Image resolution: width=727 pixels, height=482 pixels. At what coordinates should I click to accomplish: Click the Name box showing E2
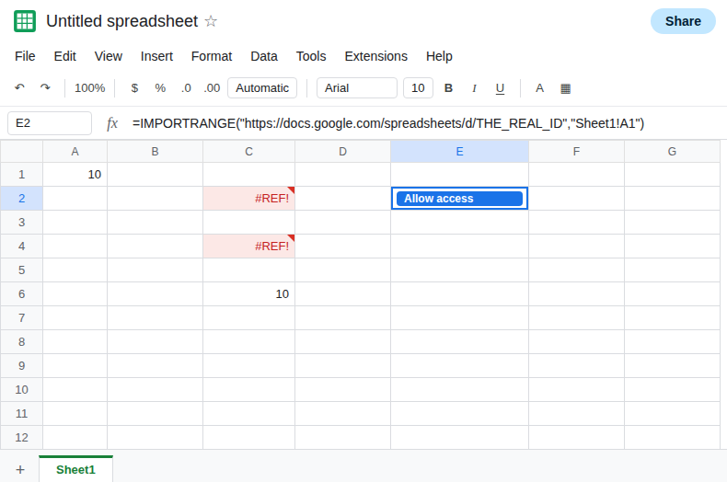[x=50, y=123]
